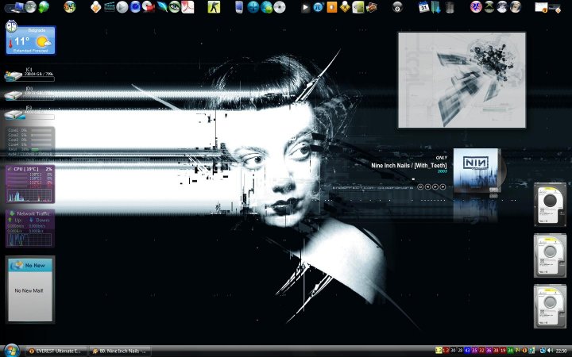
Task: Open the disc with red folder icon
Action: (149, 7)
